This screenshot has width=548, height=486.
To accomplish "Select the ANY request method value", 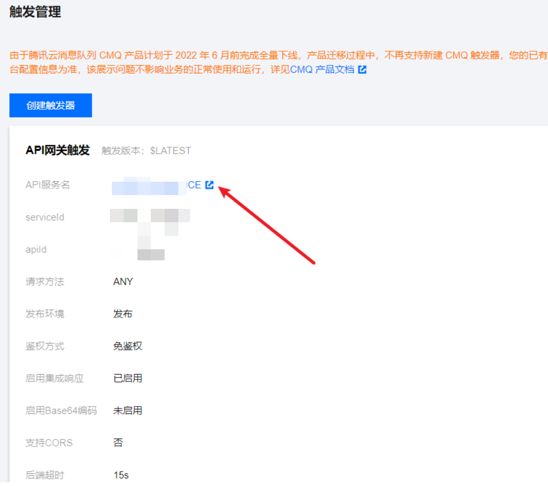I will point(123,282).
